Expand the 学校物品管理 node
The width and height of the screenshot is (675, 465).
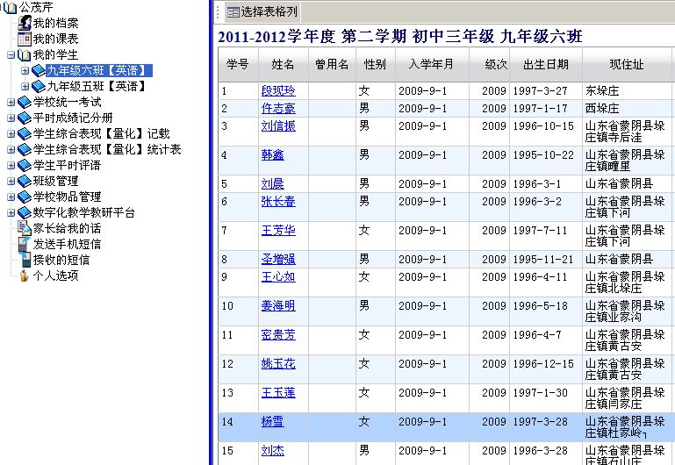tap(11, 197)
